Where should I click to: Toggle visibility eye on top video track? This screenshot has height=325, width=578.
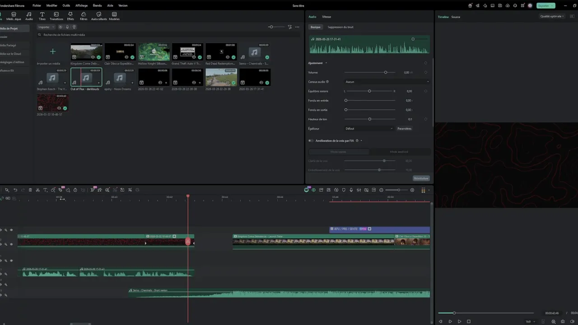[11, 230]
